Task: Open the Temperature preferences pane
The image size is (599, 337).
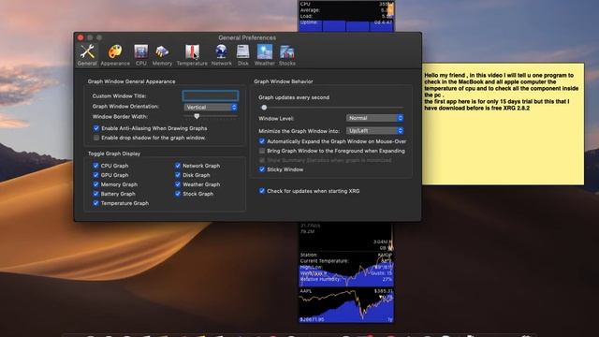Action: pyautogui.click(x=192, y=54)
